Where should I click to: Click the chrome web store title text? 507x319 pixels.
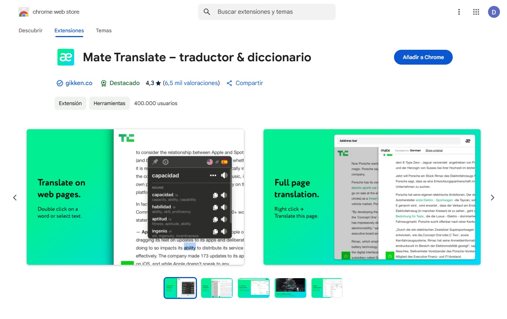56,12
